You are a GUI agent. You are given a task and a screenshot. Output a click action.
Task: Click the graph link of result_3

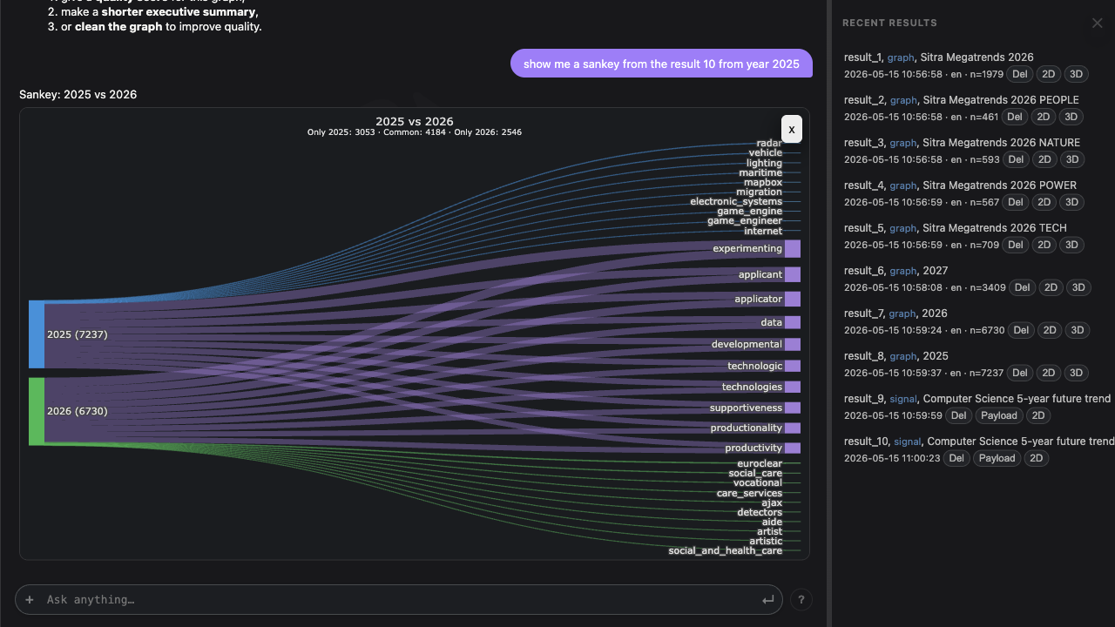pos(903,143)
